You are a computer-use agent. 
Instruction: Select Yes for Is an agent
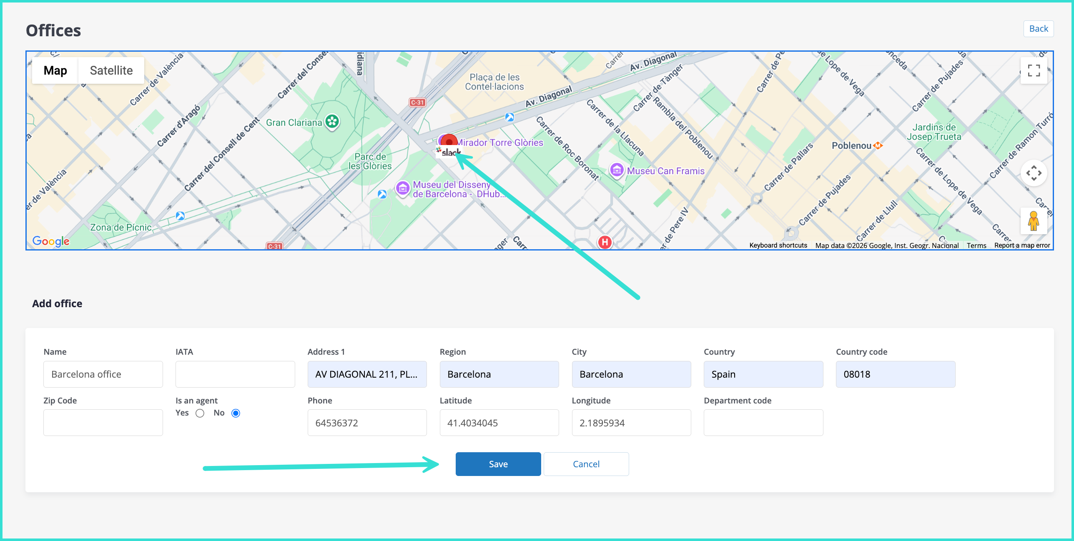click(x=200, y=413)
